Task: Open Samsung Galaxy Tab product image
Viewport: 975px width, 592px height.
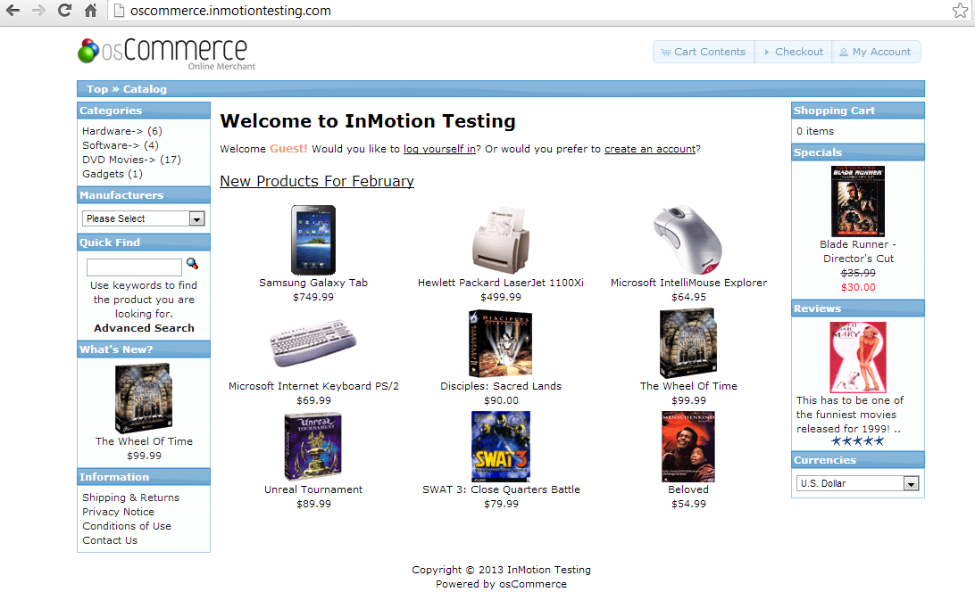Action: click(x=313, y=240)
